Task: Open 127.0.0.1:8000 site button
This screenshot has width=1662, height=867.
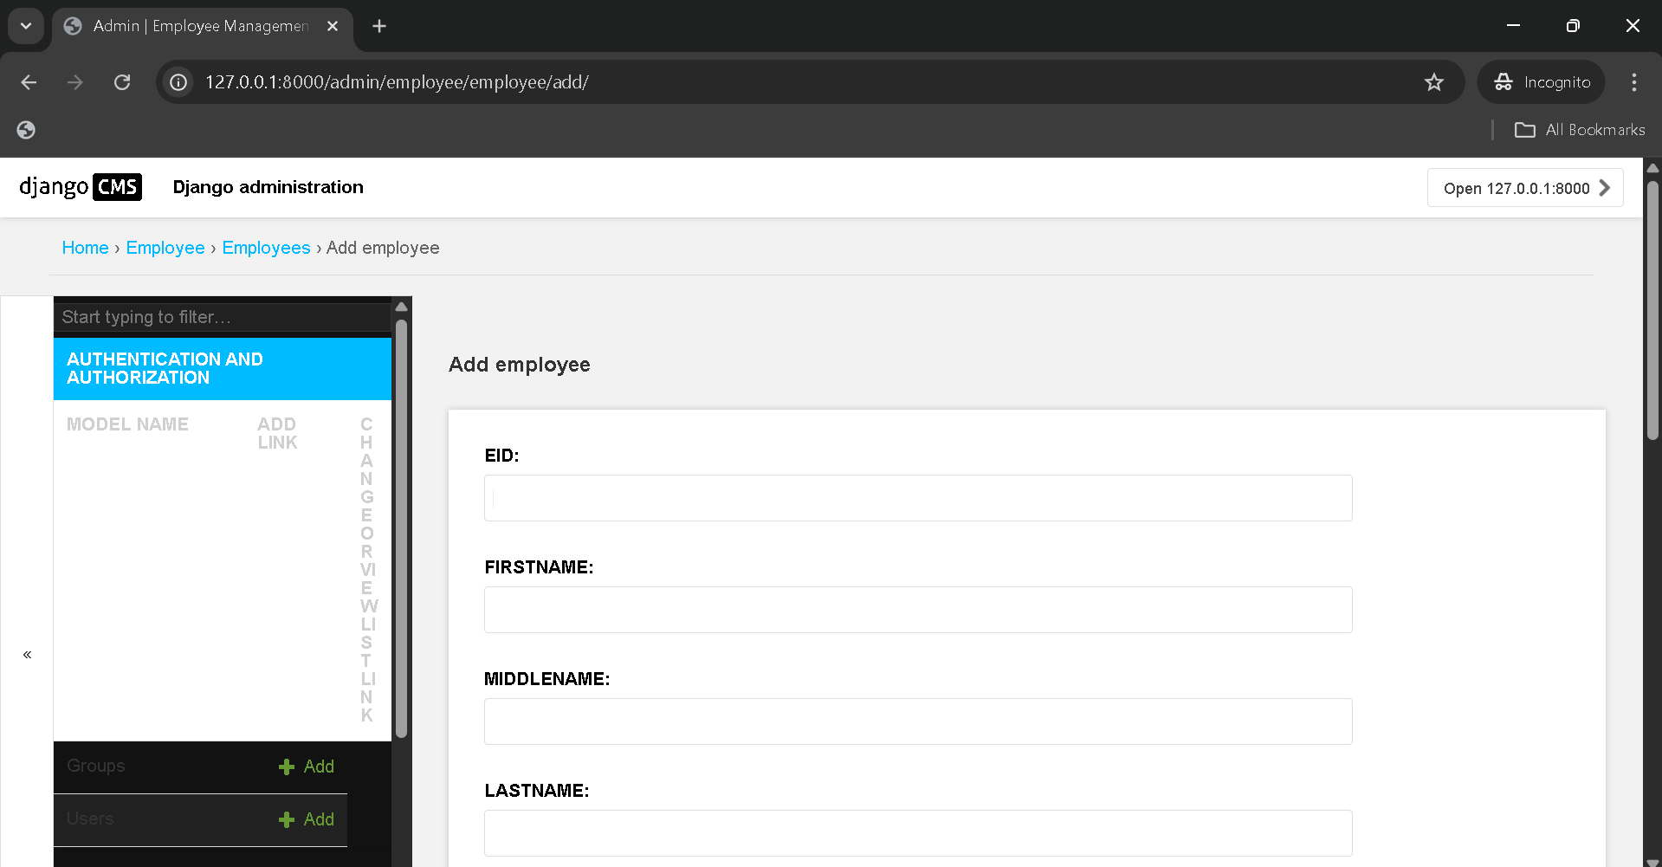Action: 1524,188
